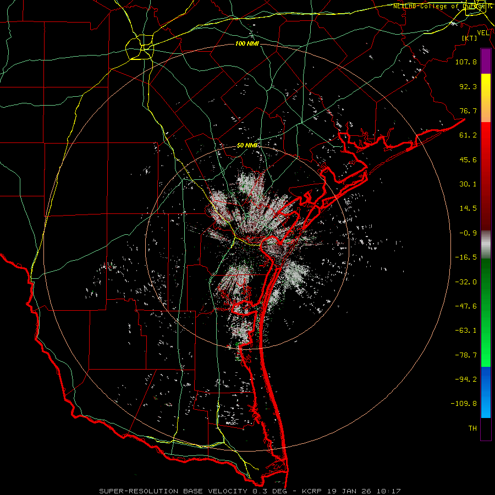
Task: Click the -32.0 velocity scale value
Action: click(x=466, y=282)
